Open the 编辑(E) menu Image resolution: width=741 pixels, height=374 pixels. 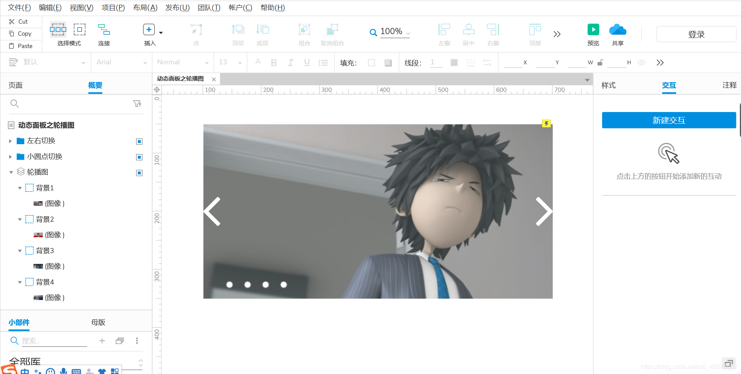[50, 7]
